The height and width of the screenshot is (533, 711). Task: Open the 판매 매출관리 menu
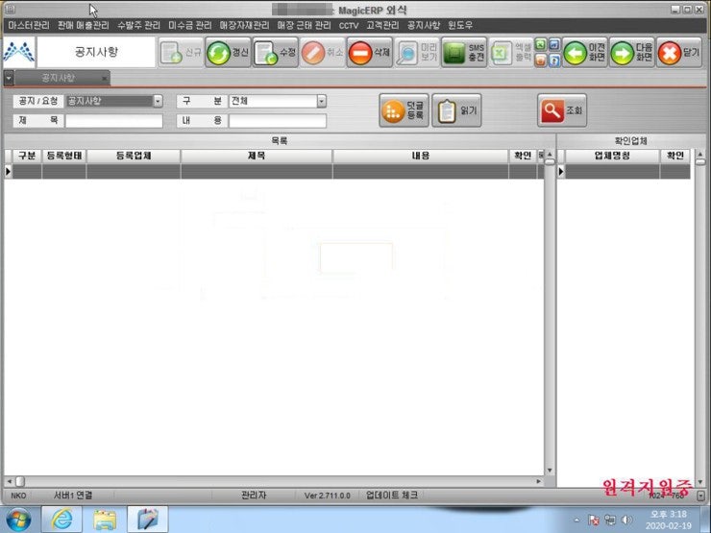click(83, 25)
